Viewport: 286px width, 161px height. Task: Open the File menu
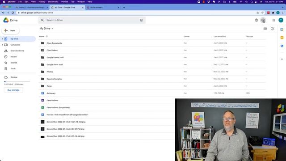20,2
